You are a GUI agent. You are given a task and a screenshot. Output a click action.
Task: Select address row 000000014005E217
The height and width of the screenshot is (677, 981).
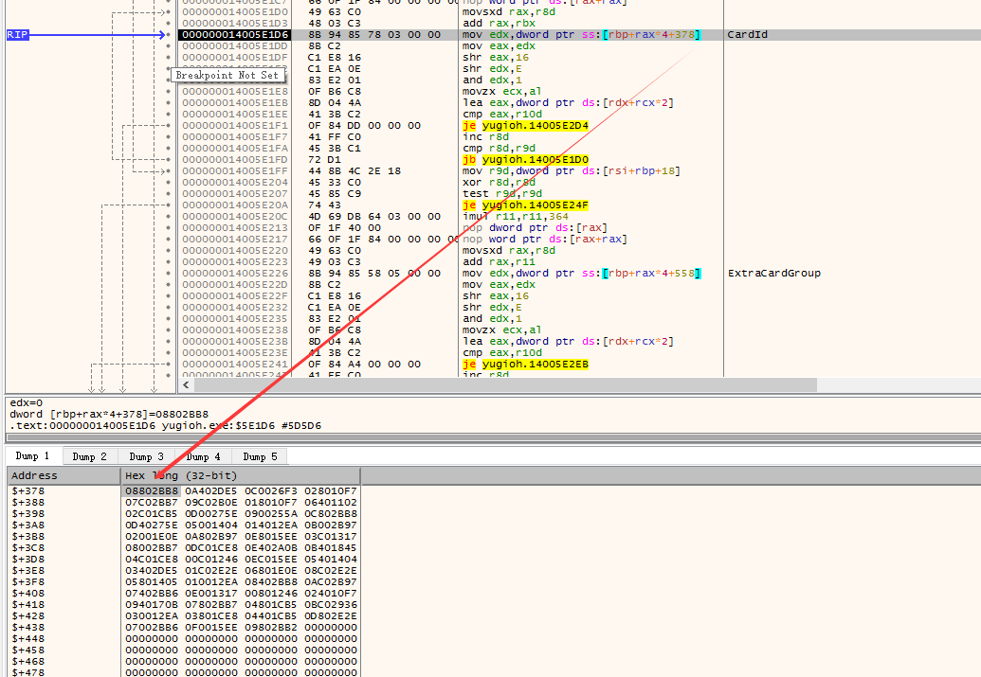(x=235, y=239)
